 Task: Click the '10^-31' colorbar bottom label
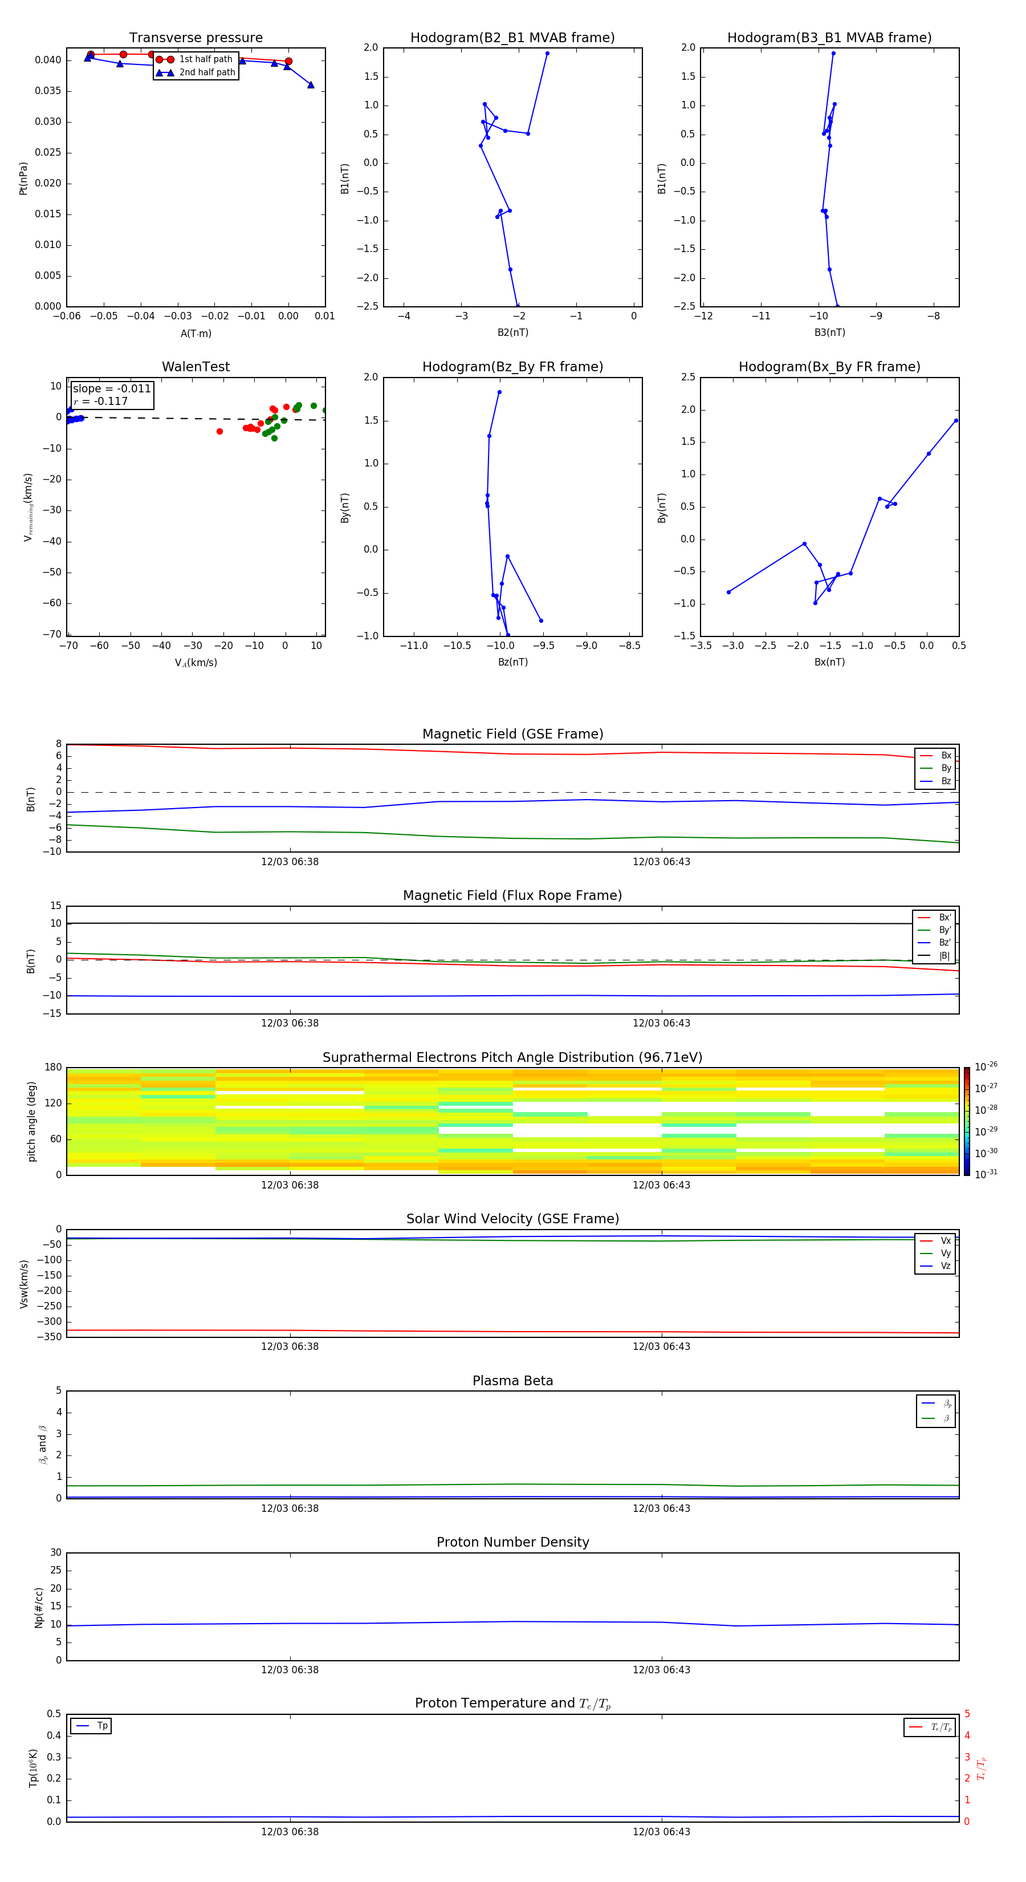(x=986, y=1174)
